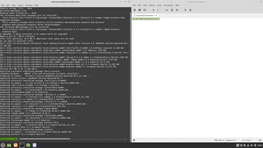This screenshot has height=148, width=263.
Task: Click the text editor title 'Unsaved Document 1'
Action: [x=196, y=2]
